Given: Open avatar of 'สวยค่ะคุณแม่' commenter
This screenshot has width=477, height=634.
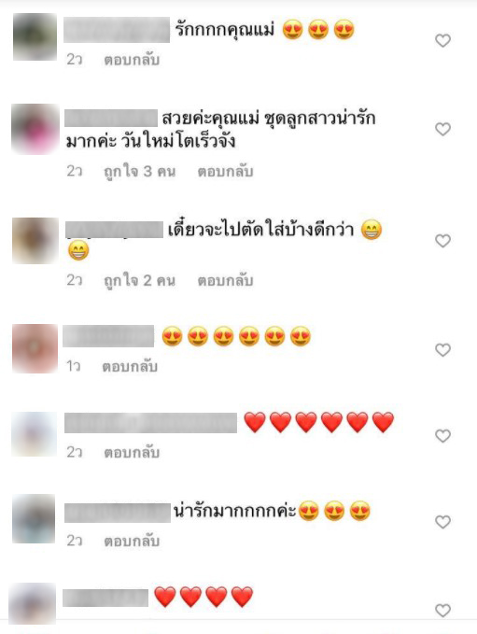Looking at the screenshot, I should 35,129.
